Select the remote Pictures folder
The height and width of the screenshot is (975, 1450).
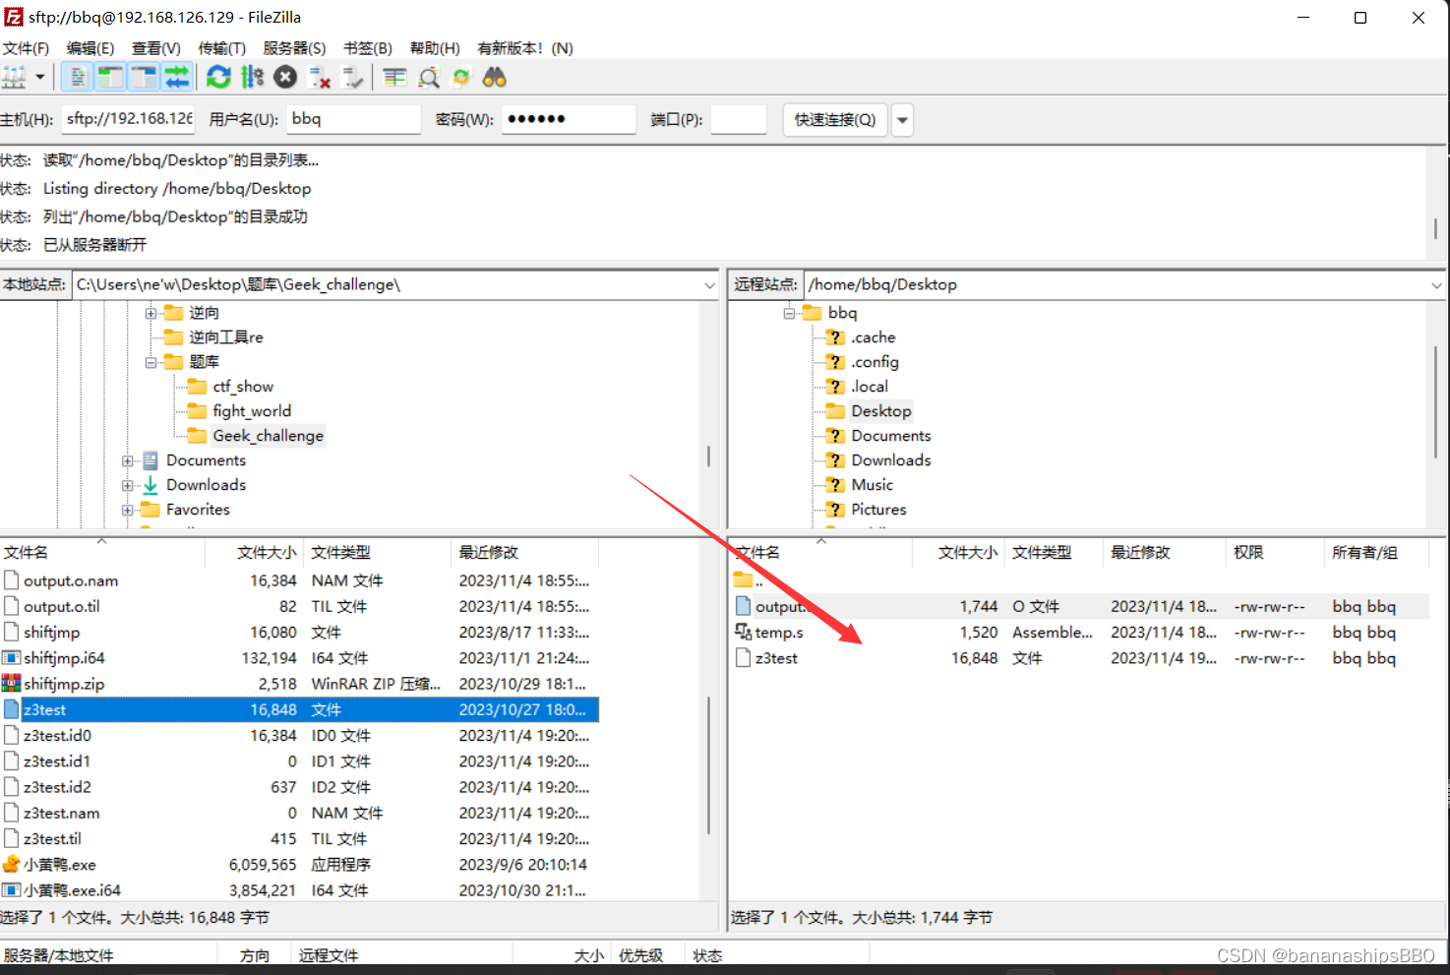point(878,510)
